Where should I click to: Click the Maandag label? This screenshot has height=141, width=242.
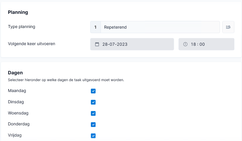click(x=17, y=91)
